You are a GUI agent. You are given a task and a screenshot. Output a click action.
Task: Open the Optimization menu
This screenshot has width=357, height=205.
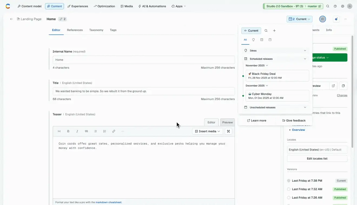(x=104, y=6)
